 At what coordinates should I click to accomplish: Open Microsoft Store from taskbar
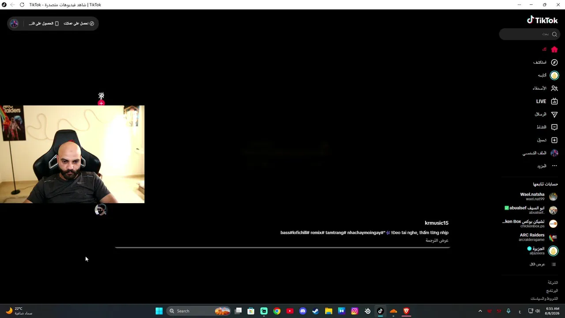pos(251,311)
